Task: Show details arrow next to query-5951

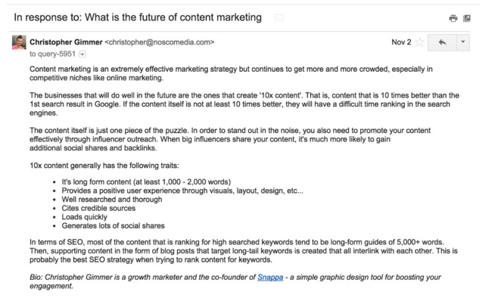Action: (82, 55)
